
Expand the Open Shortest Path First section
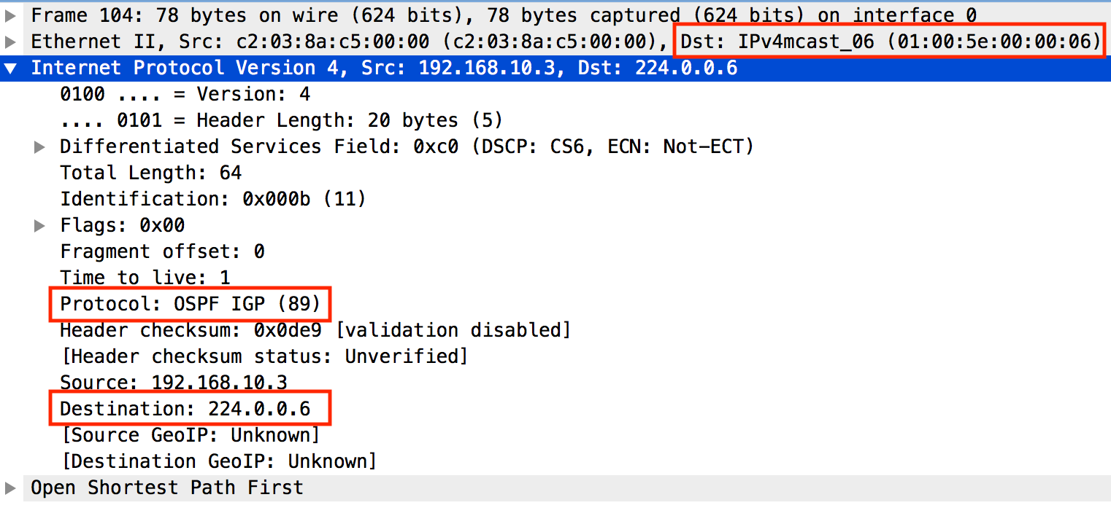9,488
